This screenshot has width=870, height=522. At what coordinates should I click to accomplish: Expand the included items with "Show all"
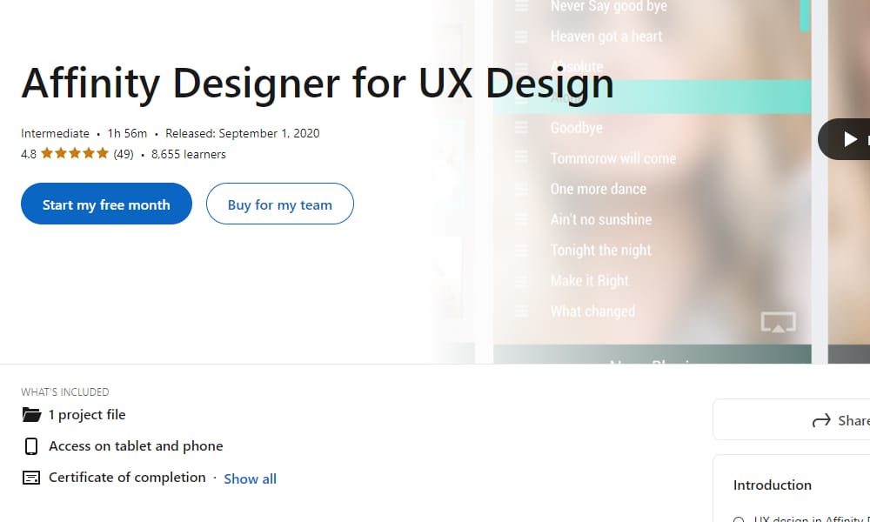point(250,478)
